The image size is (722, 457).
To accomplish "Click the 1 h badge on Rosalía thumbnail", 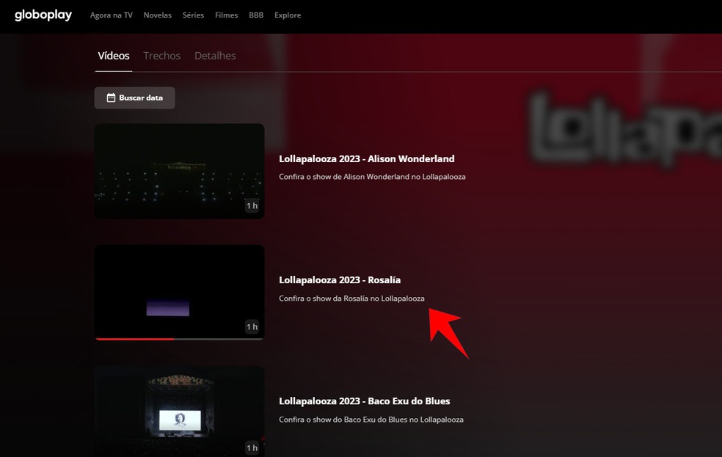I will click(x=252, y=326).
